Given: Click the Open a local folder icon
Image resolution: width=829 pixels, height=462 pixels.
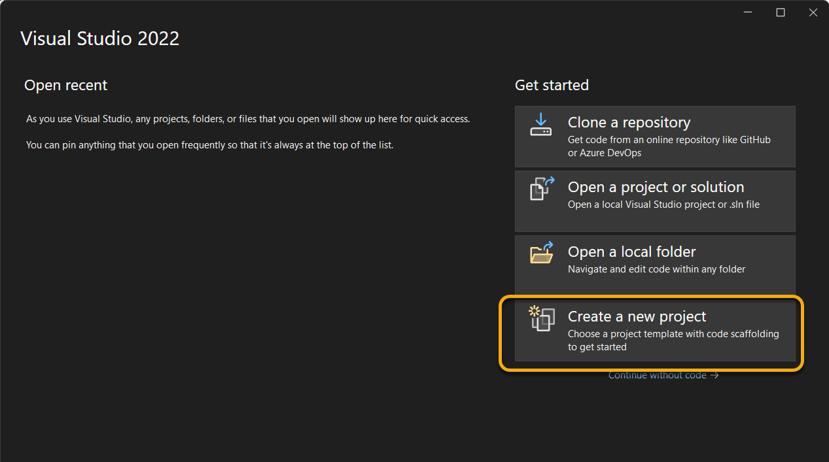Looking at the screenshot, I should click(541, 253).
